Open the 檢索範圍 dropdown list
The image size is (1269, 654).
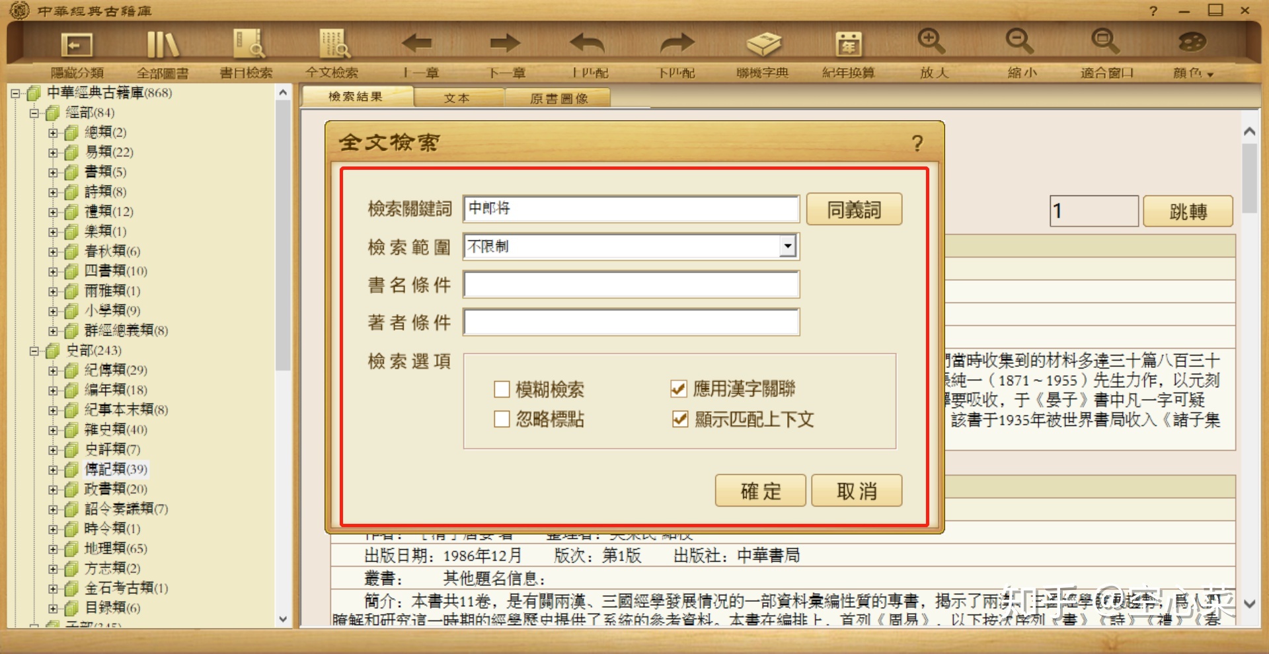tap(787, 246)
